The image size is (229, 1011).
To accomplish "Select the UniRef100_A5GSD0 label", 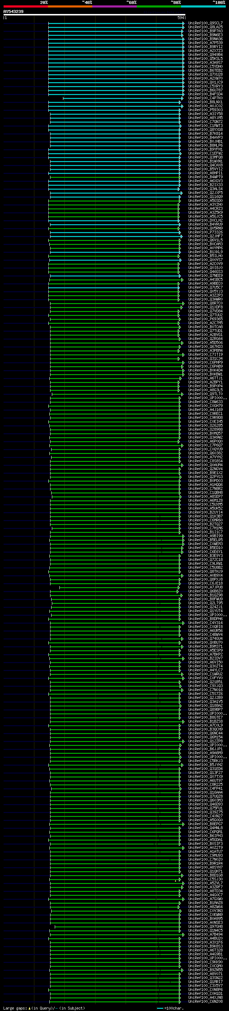I will [205, 200].
